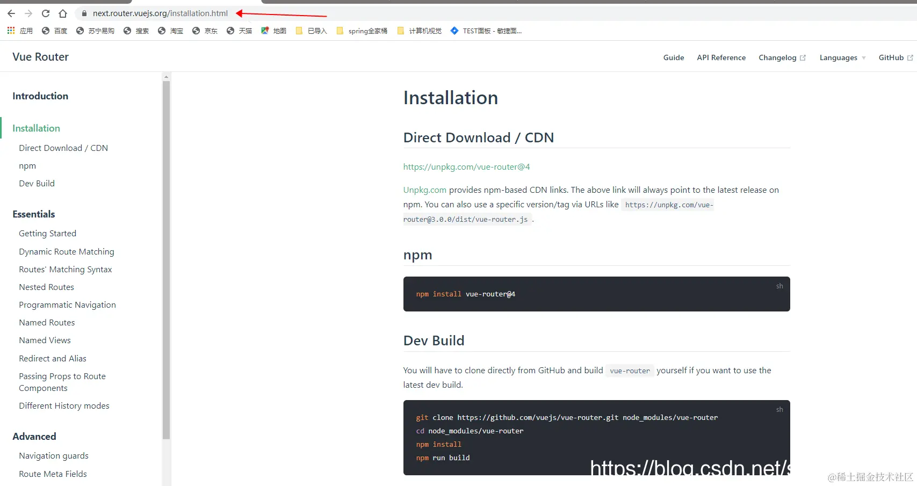
Task: Open the 苏宁易购 bookmark
Action: (95, 31)
